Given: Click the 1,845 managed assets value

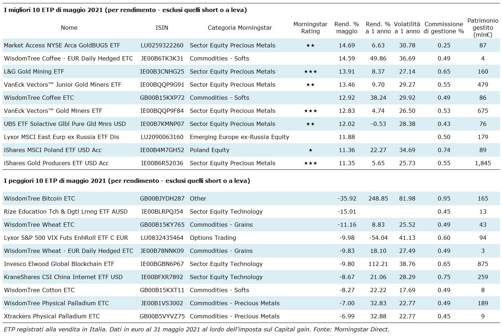Looking at the screenshot, I should (x=483, y=163).
